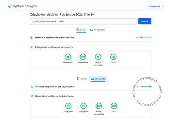The image size is (170, 120).
Task: Click the Criação do relatório date heading
Action: pos(62,14)
